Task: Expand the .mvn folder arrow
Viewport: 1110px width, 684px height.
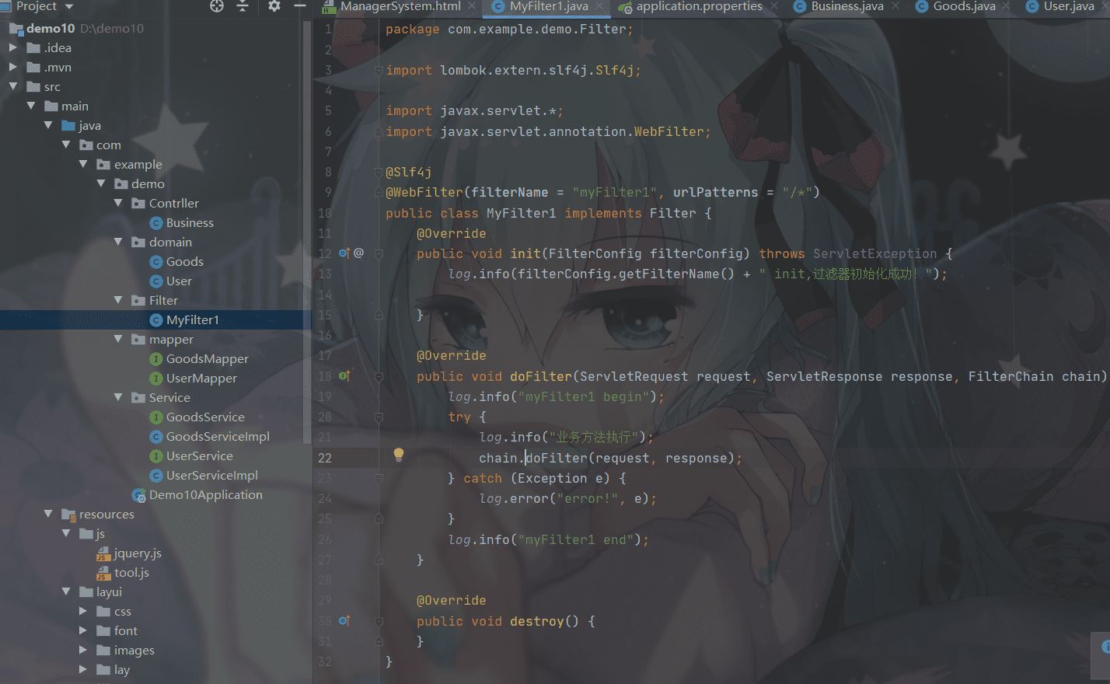Action: [12, 67]
